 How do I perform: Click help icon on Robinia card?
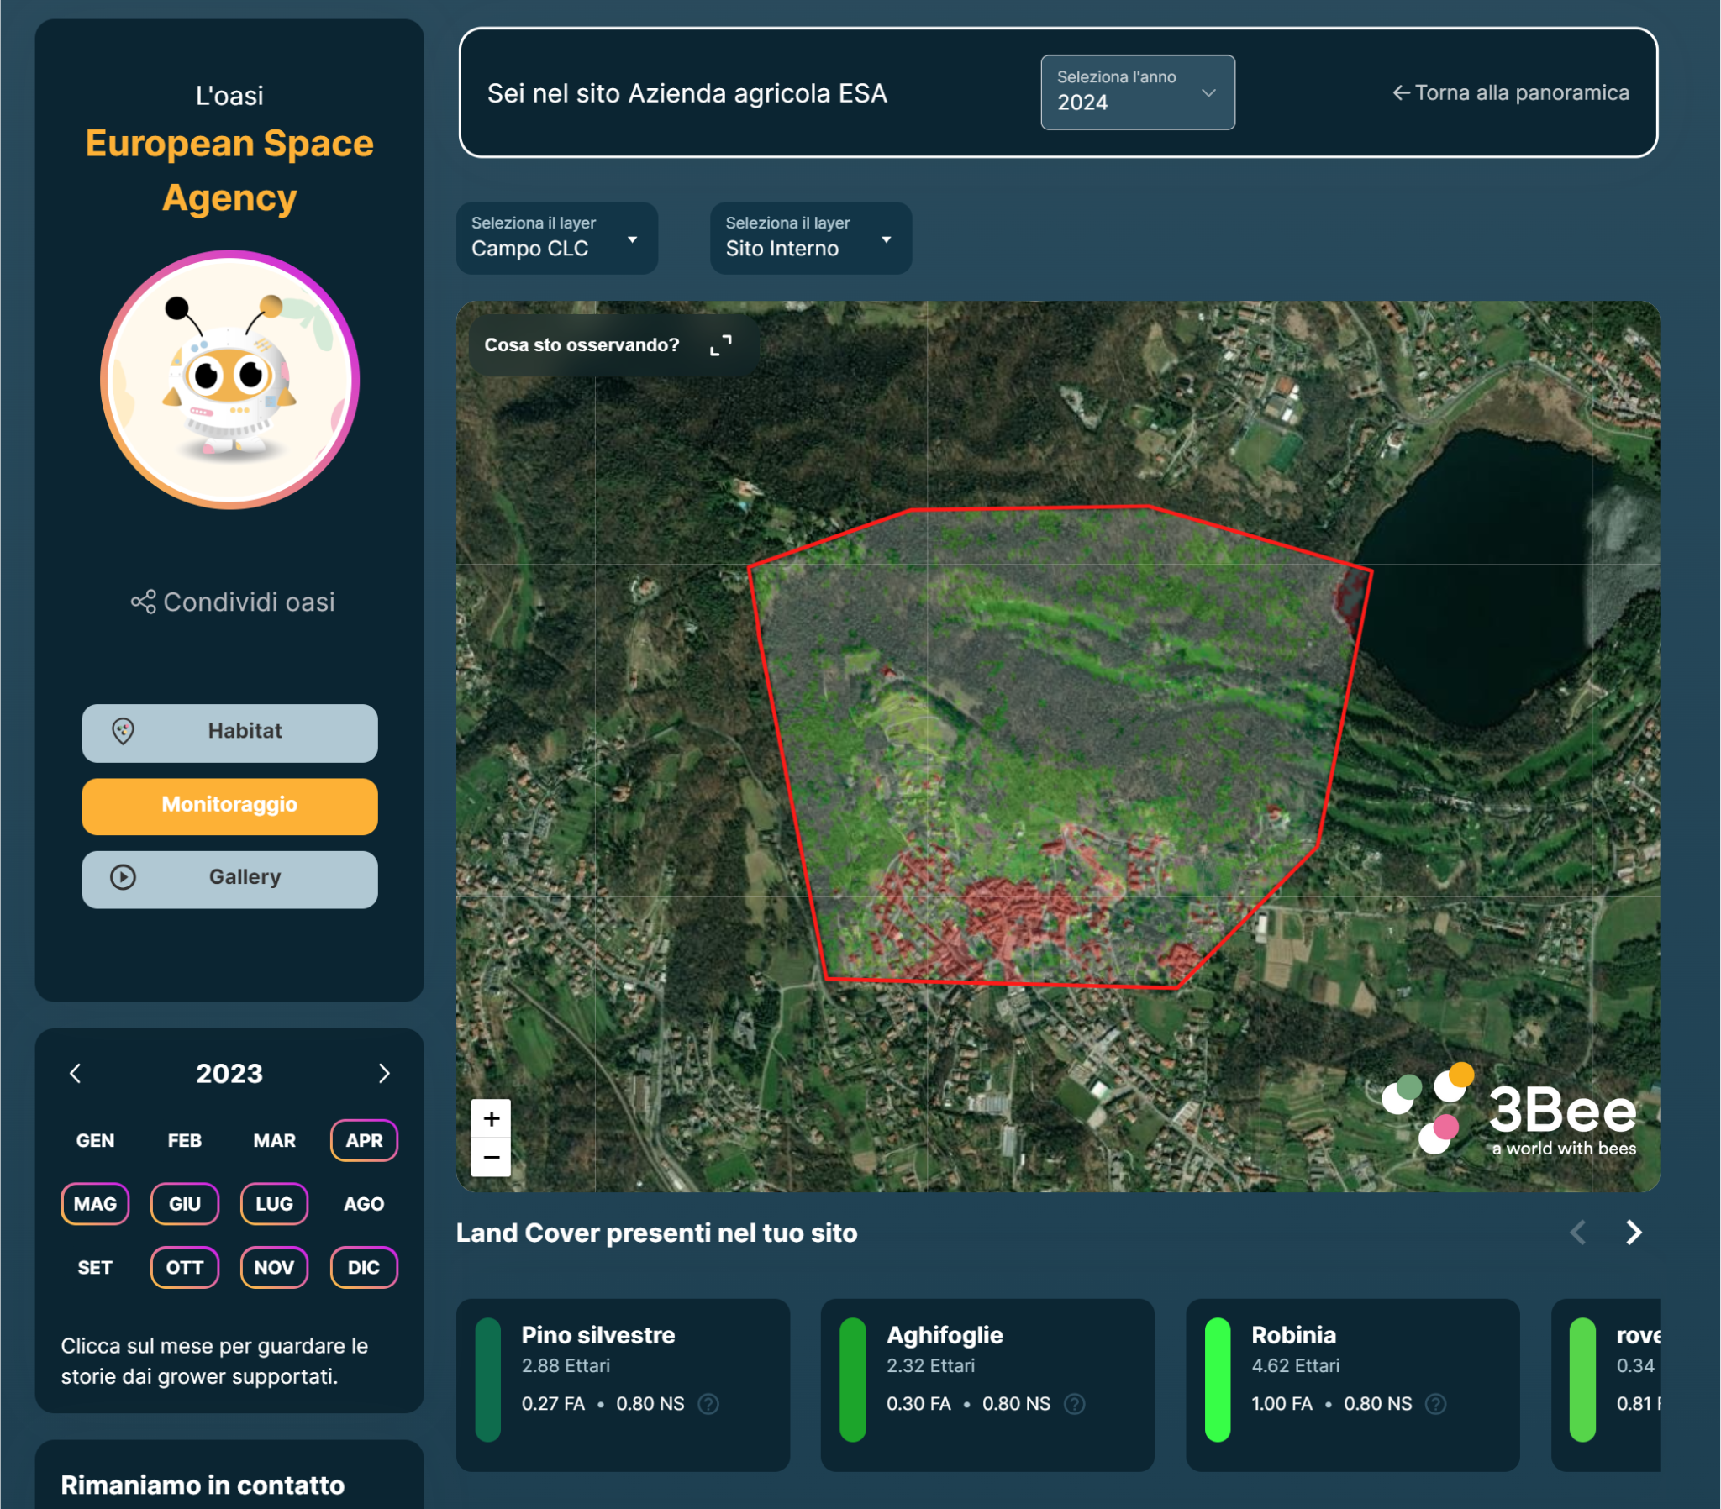[1435, 1404]
